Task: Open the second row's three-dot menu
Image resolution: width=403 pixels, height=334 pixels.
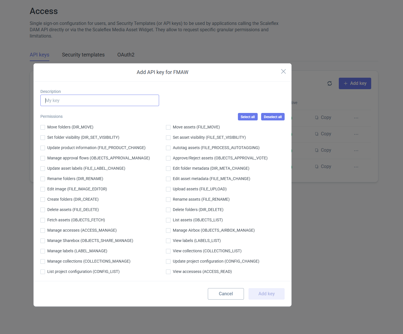Action: tap(356, 134)
